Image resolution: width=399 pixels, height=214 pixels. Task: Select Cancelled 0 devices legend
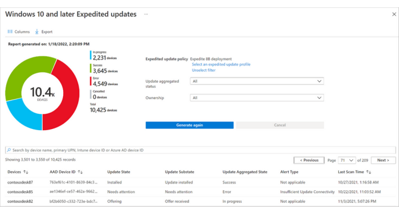coord(99,95)
